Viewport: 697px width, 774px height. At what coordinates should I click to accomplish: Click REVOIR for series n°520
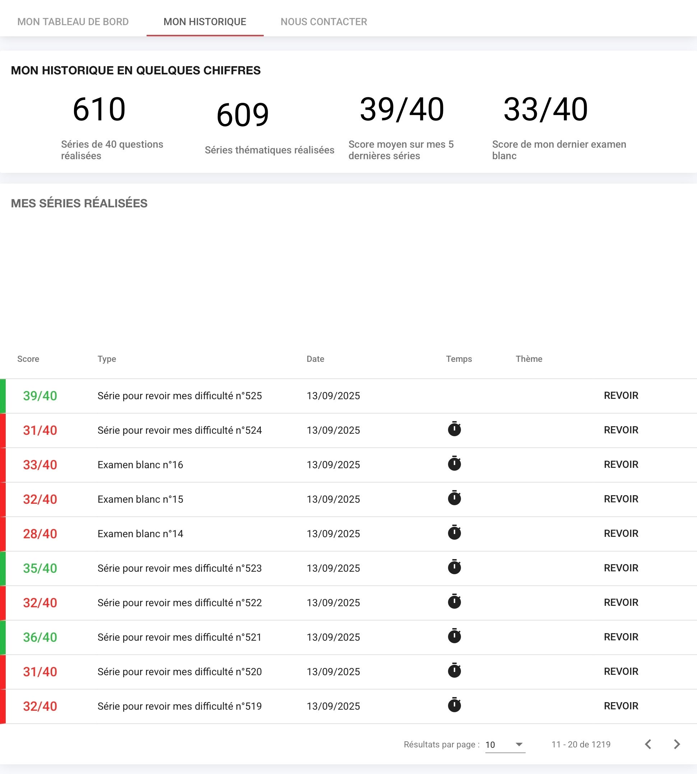pyautogui.click(x=621, y=671)
